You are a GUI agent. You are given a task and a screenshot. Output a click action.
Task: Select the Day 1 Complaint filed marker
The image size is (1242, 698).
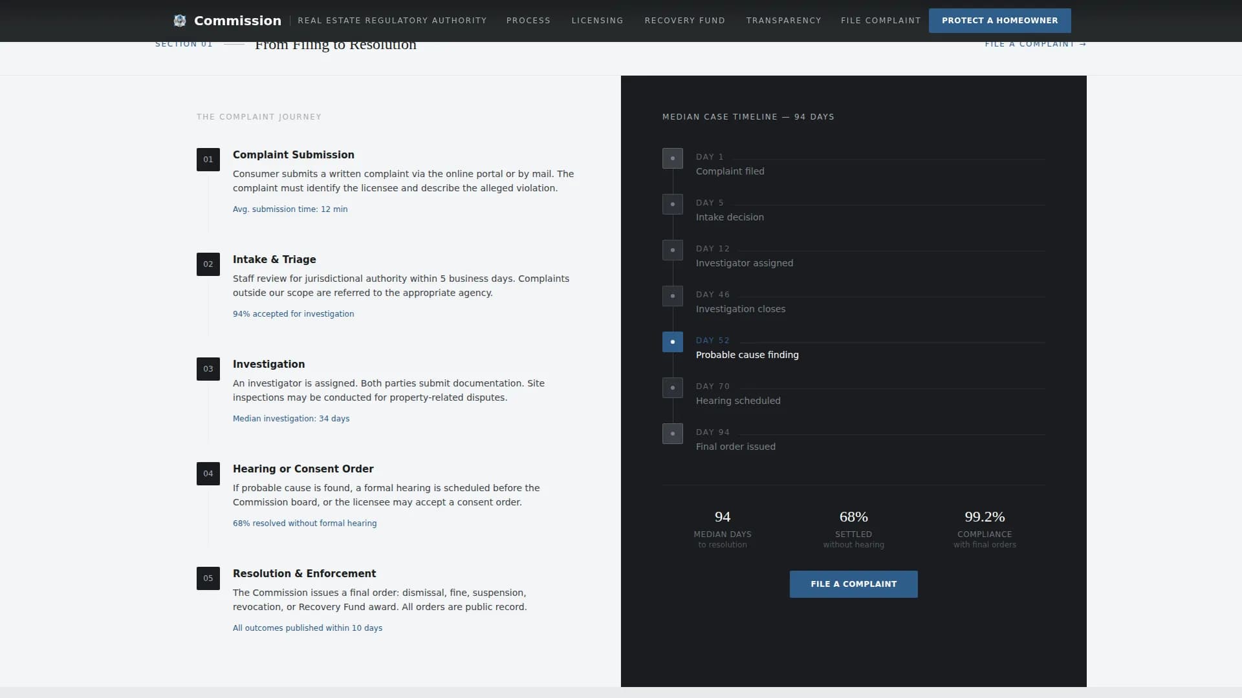click(x=673, y=158)
